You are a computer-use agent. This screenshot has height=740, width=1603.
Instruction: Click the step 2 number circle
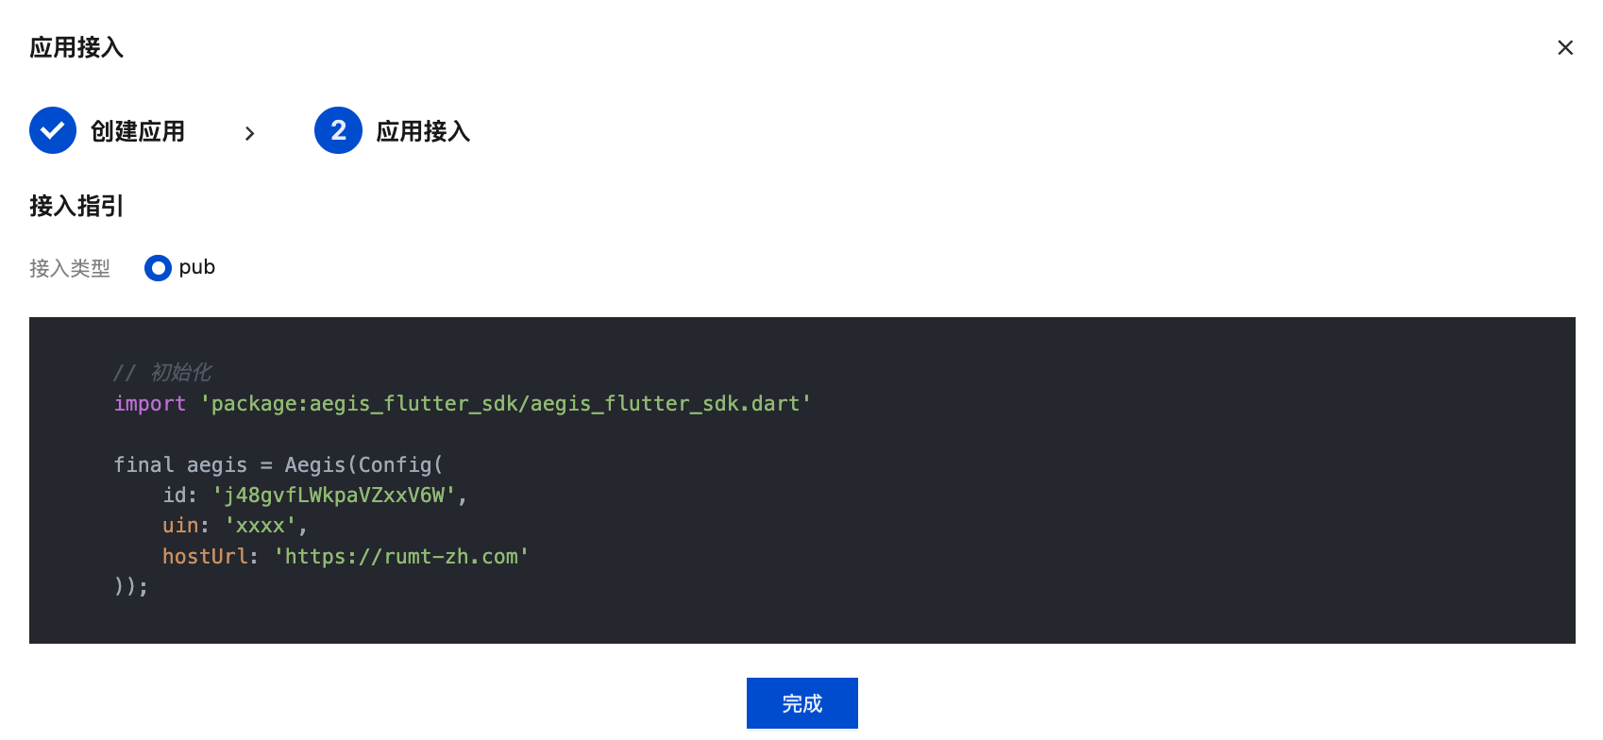[338, 130]
